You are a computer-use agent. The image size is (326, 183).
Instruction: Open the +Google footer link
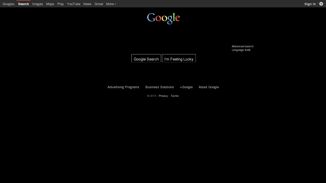[x=186, y=87]
